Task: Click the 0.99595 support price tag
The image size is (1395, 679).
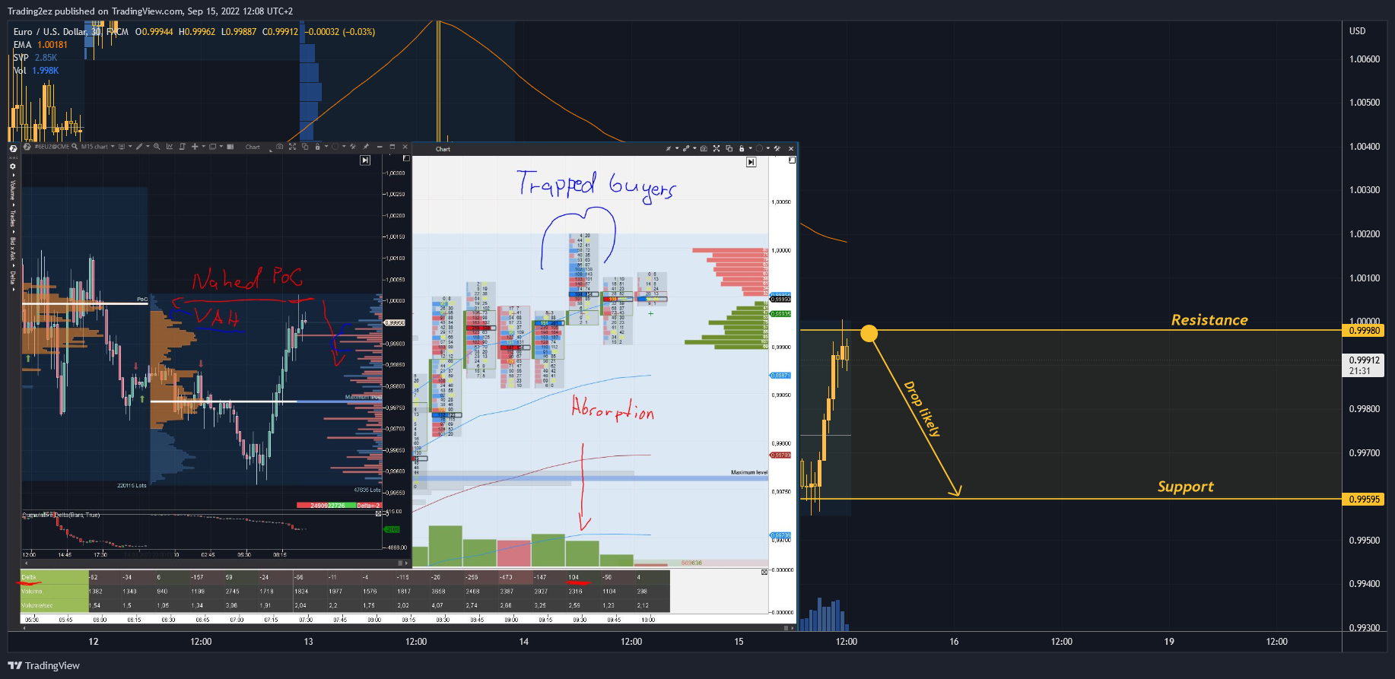Action: click(1365, 499)
